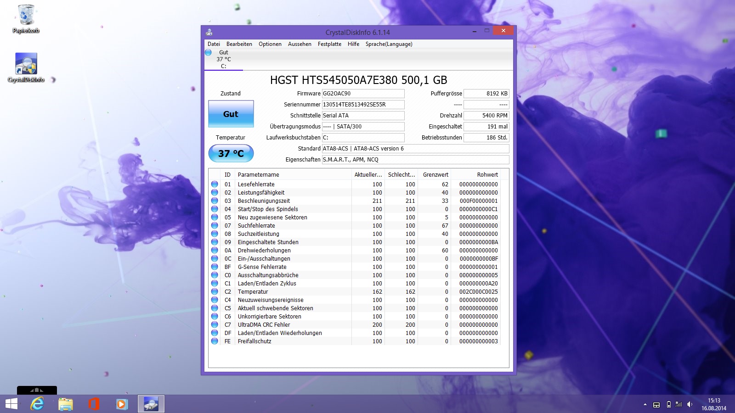This screenshot has width=735, height=413.
Task: Click the Standard field ATA8-ACS
Action: pyautogui.click(x=415, y=149)
